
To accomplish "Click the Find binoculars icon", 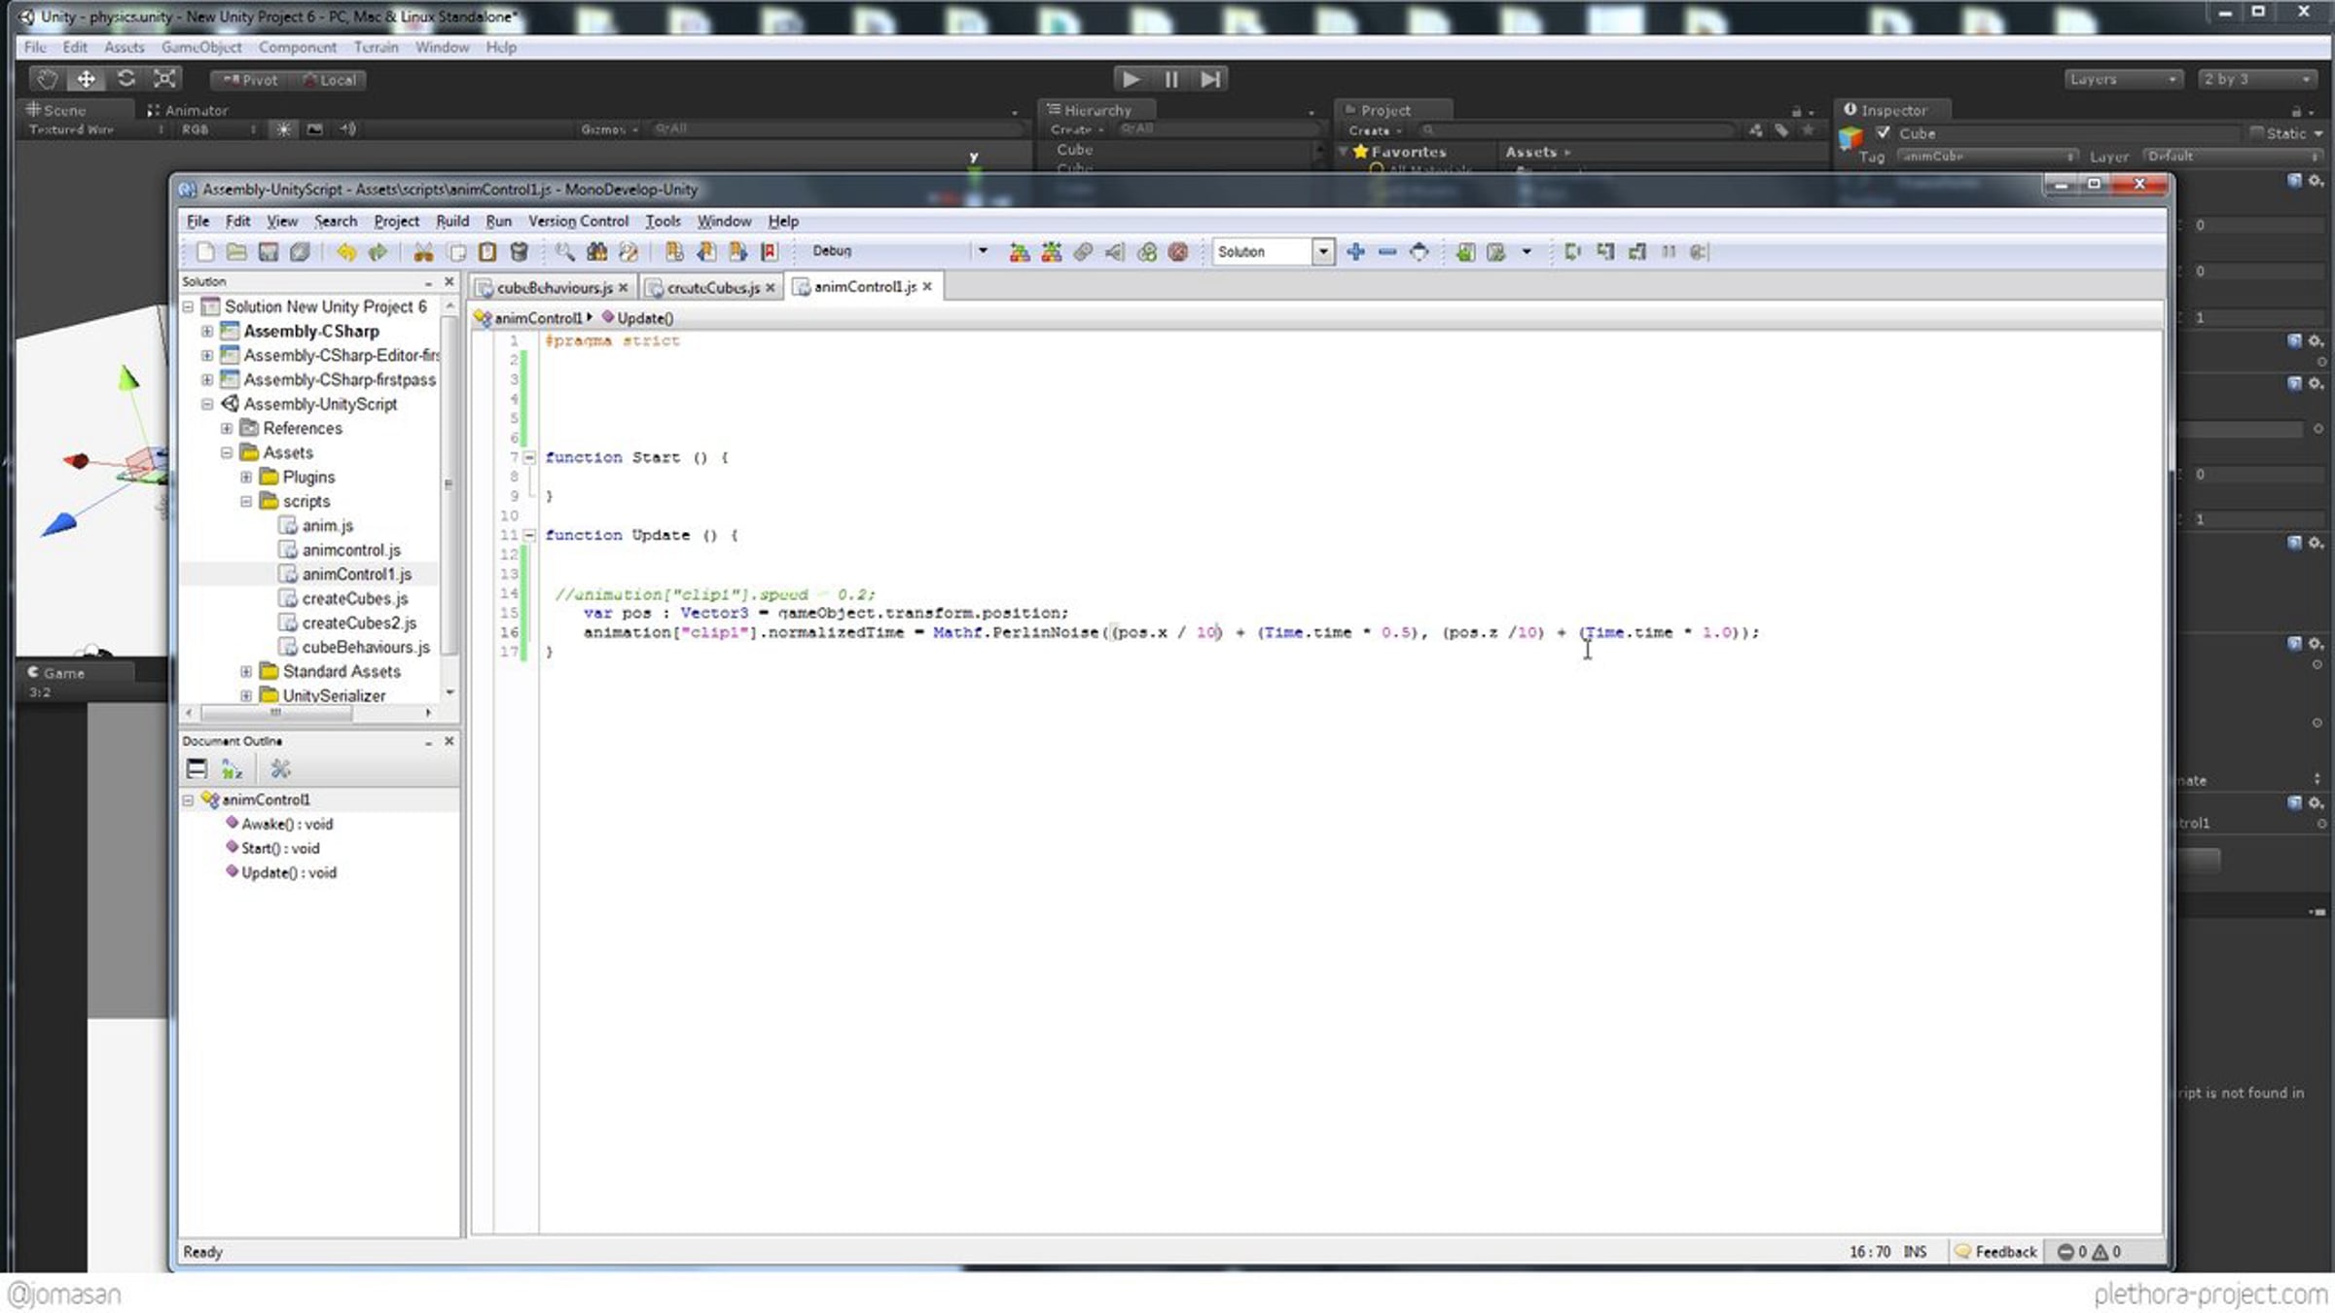I will tap(596, 252).
